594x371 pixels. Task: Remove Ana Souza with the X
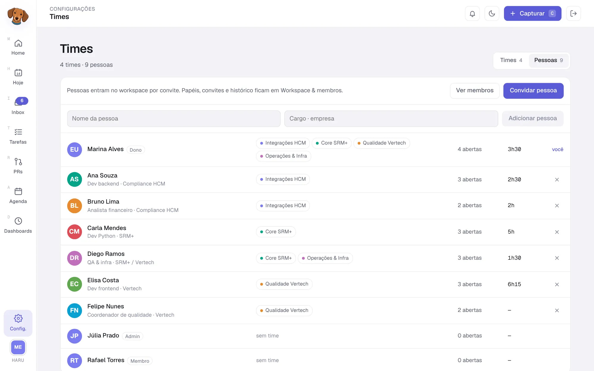(x=557, y=180)
